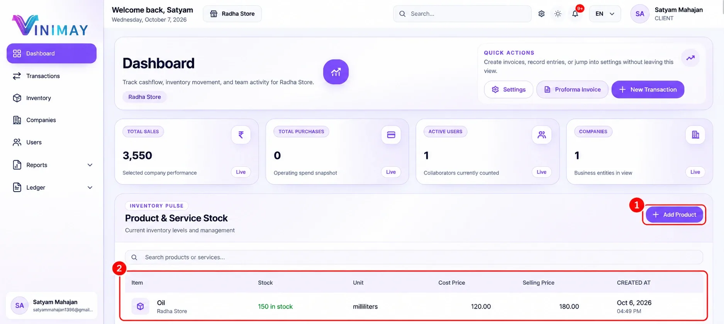Focus the top Search field

coord(462,14)
